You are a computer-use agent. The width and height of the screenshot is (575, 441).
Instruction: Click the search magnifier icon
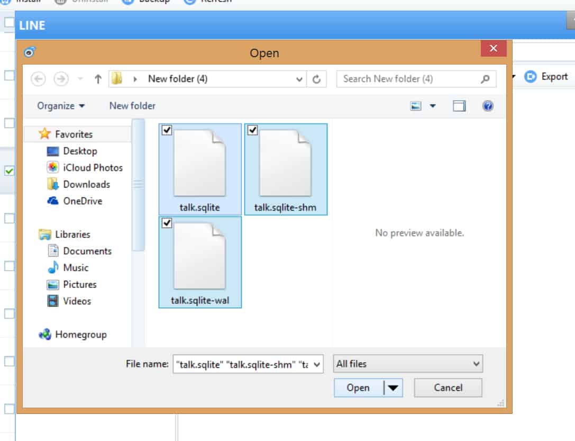pyautogui.click(x=485, y=79)
